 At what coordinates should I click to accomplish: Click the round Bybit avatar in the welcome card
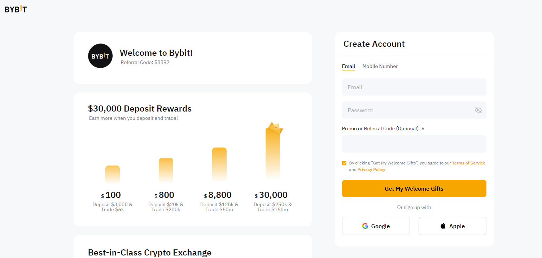[x=100, y=56]
